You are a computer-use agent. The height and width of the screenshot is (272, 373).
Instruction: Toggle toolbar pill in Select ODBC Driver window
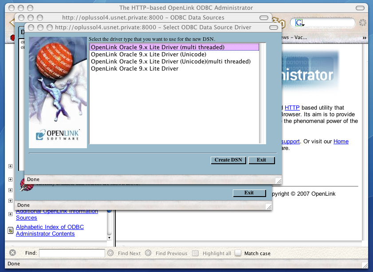[x=273, y=28]
